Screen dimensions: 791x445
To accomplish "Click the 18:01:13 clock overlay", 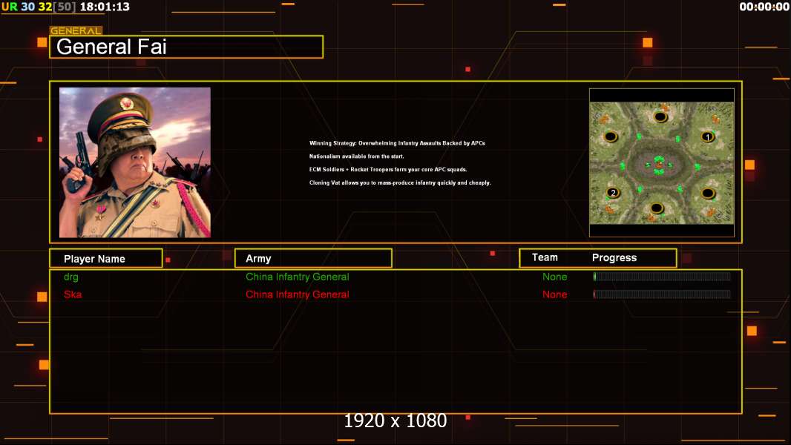I will (105, 7).
